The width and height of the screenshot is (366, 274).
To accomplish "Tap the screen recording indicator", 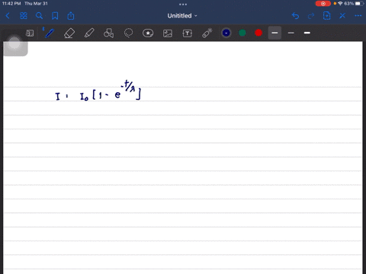I will coord(323,4).
